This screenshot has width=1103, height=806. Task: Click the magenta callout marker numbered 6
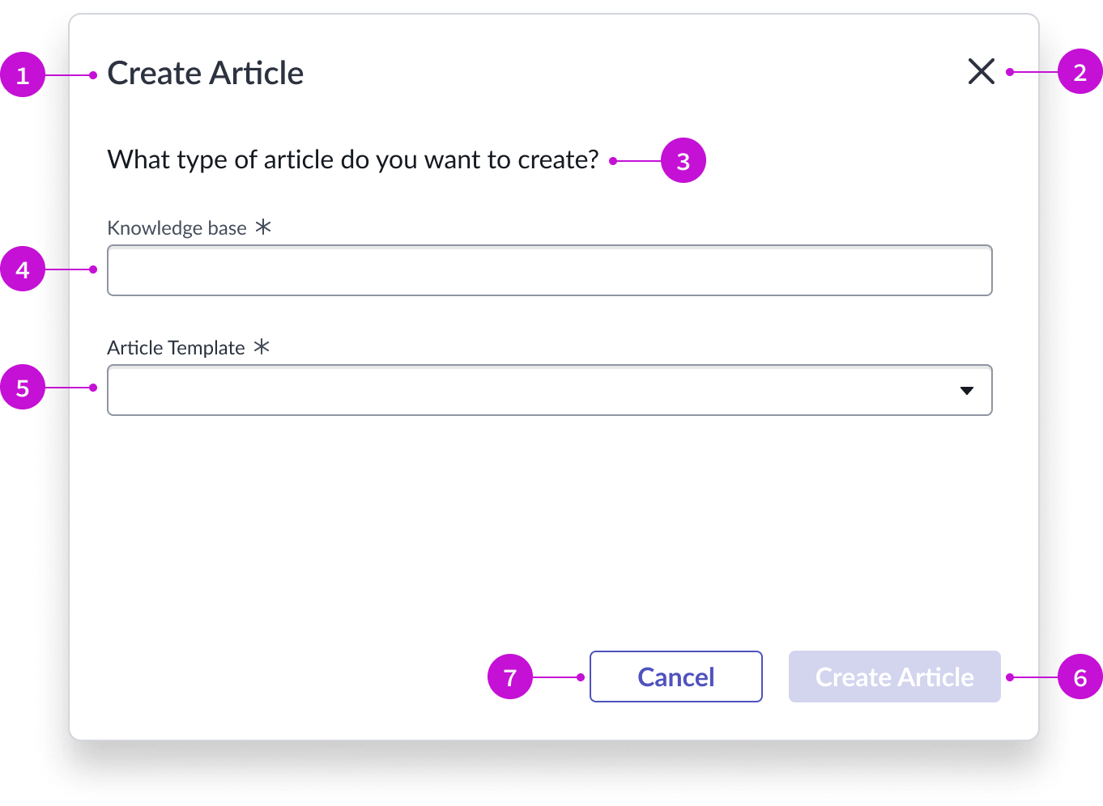tap(1080, 677)
